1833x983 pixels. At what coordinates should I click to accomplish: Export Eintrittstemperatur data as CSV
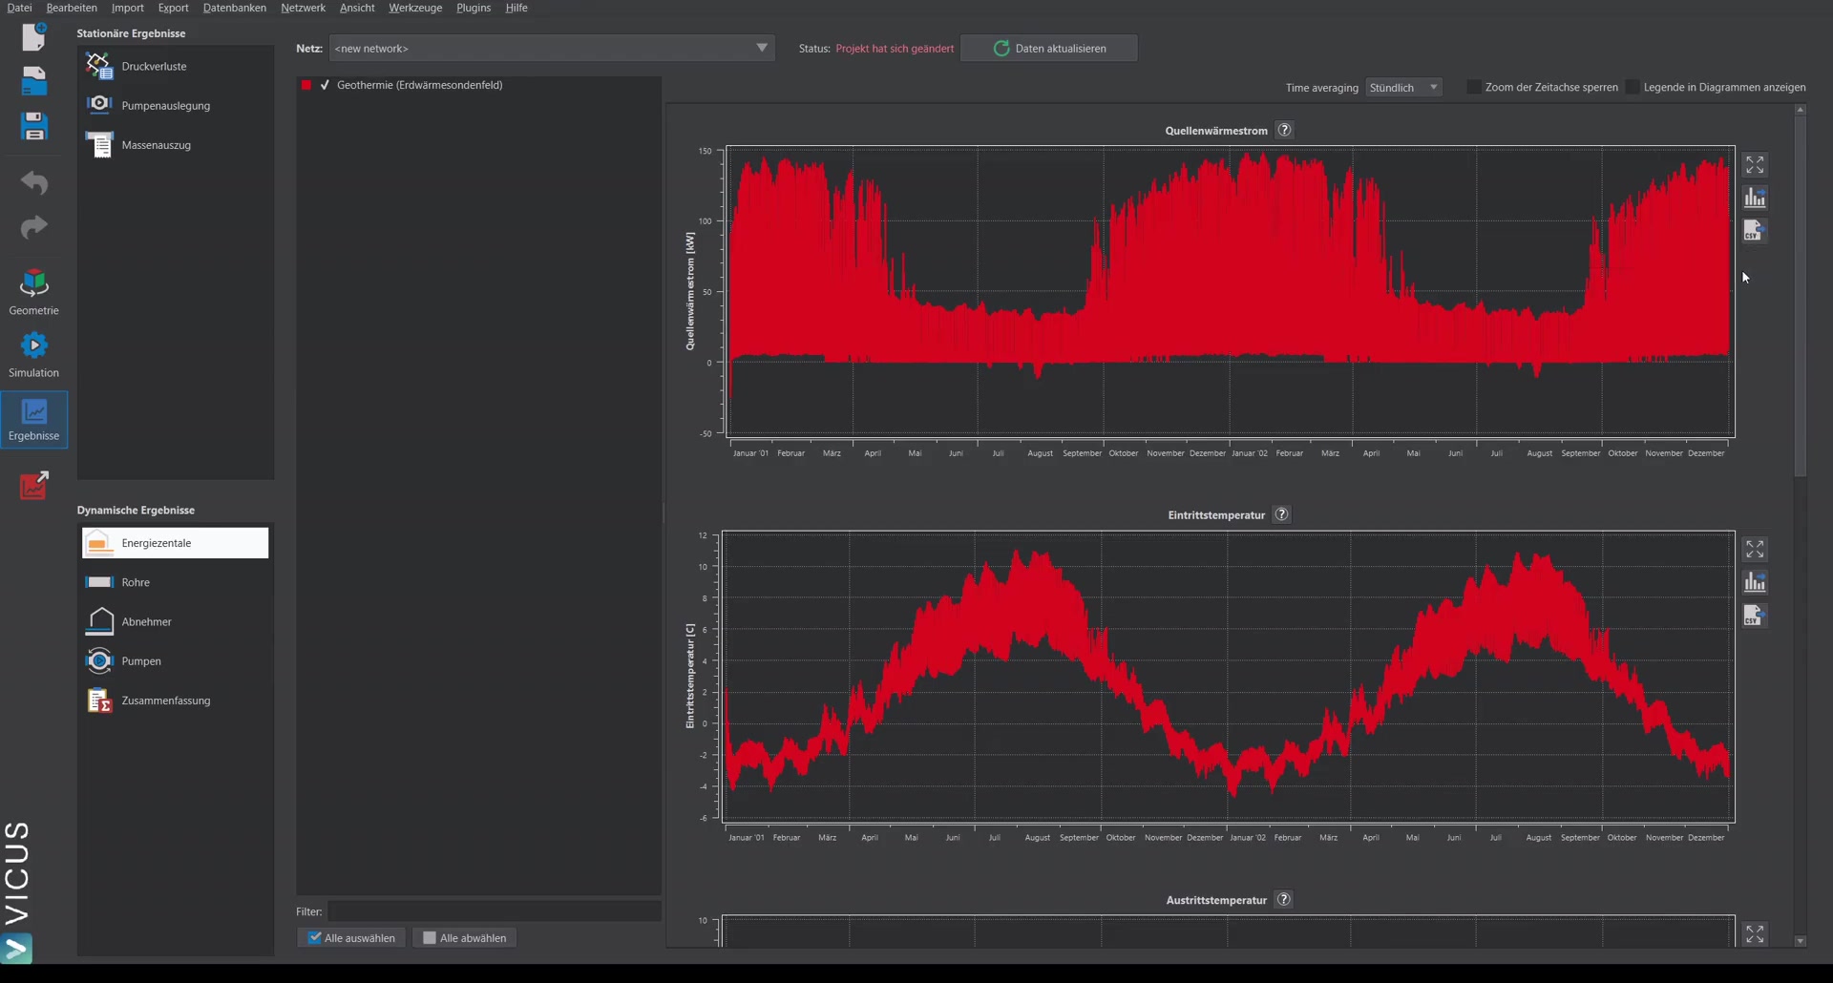tap(1755, 615)
